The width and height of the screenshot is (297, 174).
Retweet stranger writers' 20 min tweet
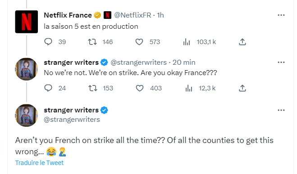(93, 88)
